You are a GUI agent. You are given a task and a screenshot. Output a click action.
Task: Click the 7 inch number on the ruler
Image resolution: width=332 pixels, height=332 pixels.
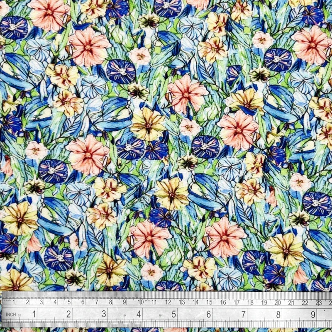click(x=244, y=314)
